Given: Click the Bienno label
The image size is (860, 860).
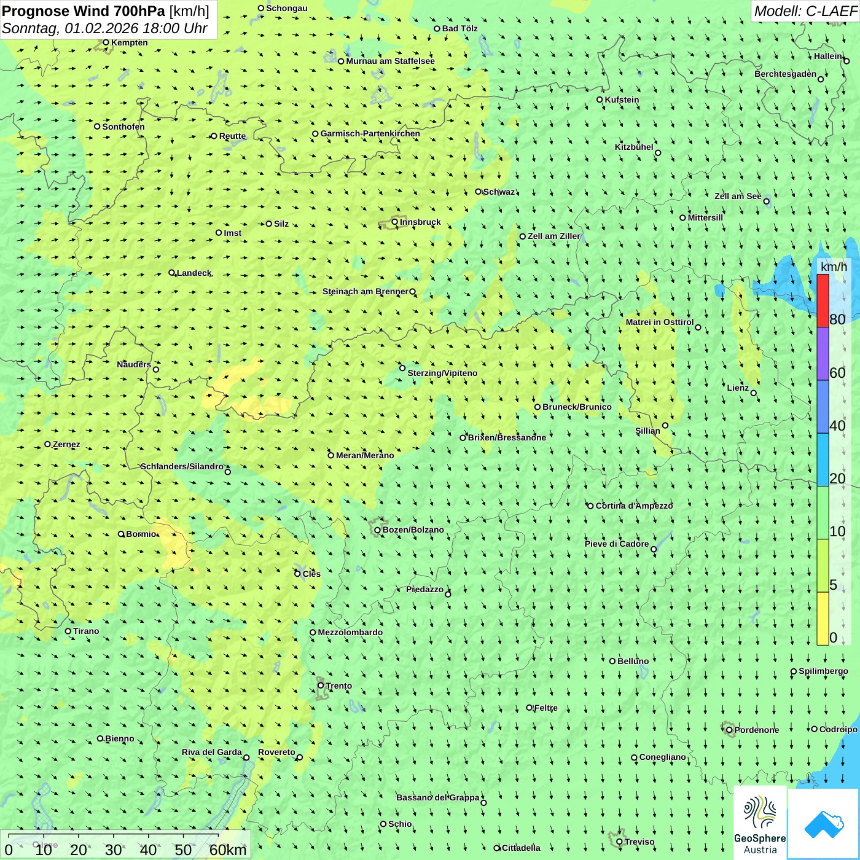Looking at the screenshot, I should tap(120, 738).
